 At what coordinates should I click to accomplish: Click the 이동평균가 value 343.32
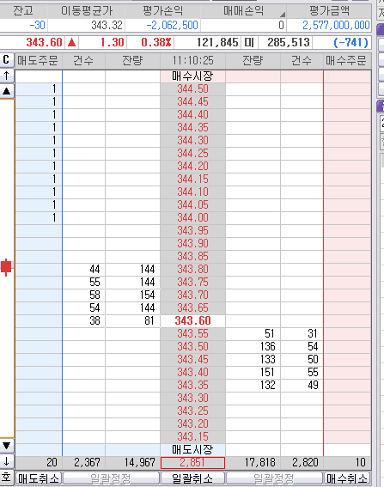[107, 25]
